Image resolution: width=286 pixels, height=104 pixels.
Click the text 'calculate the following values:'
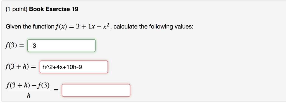(x=153, y=27)
